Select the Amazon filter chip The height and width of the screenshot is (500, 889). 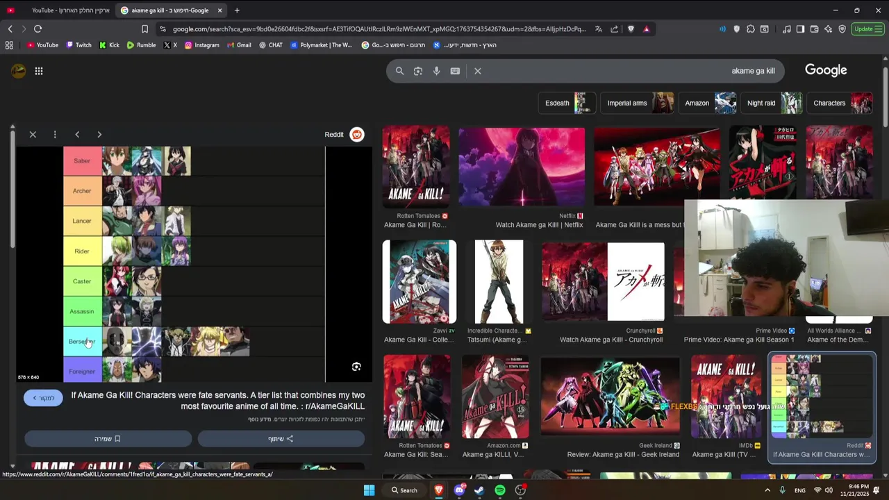click(708, 103)
